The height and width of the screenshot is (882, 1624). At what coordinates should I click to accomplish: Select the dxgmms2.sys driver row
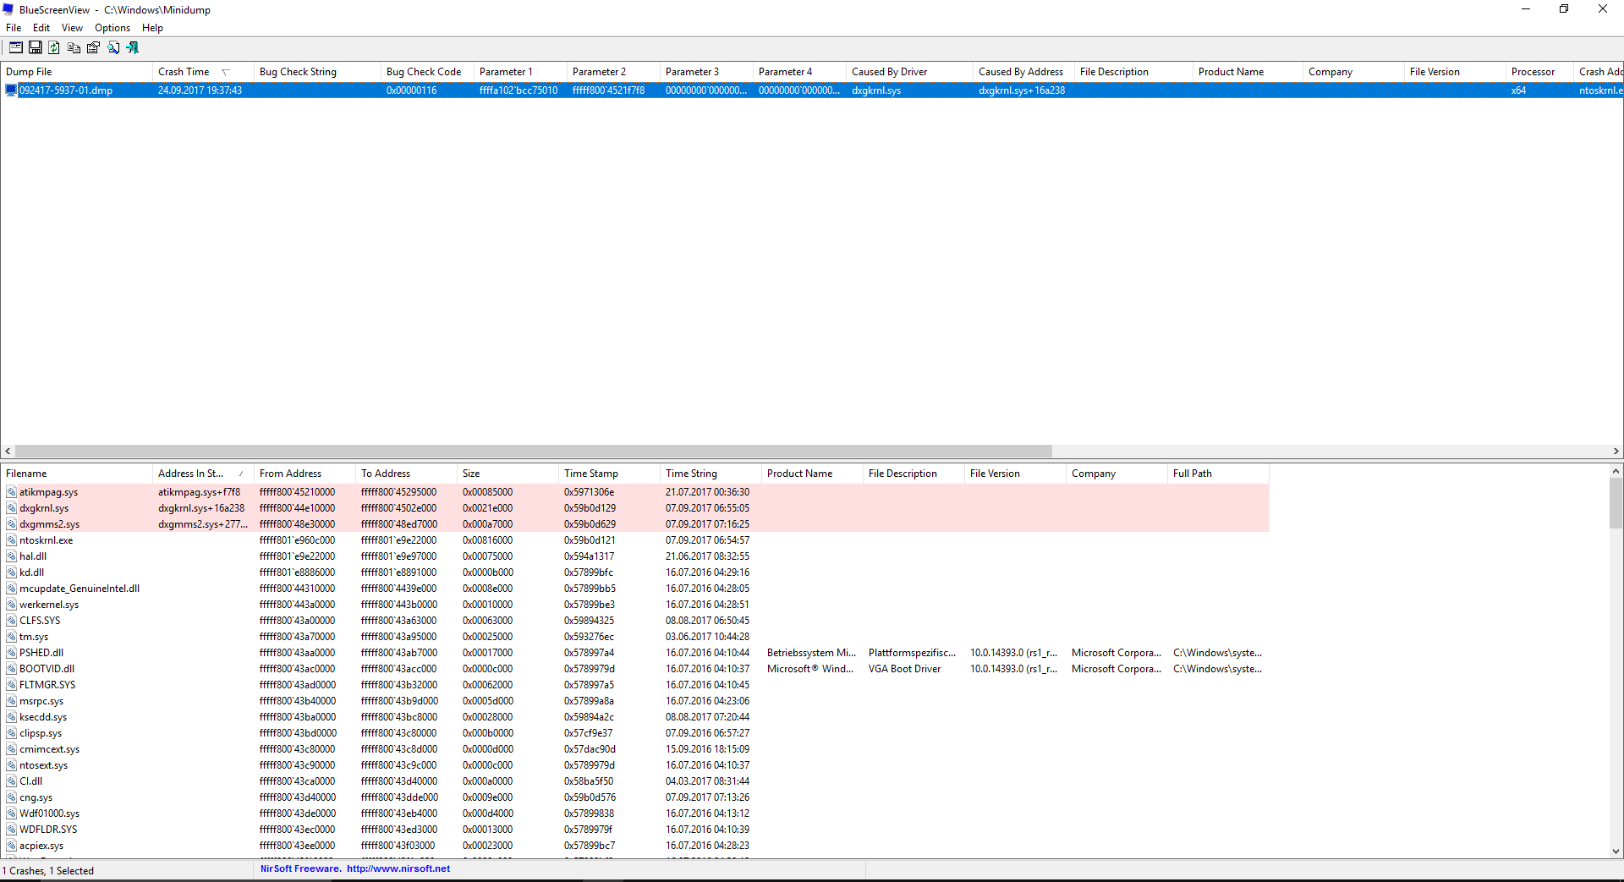pos(634,524)
